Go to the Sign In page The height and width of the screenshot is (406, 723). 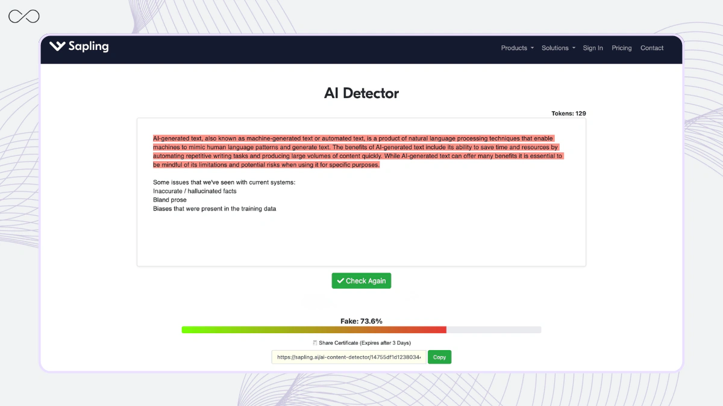pos(593,48)
